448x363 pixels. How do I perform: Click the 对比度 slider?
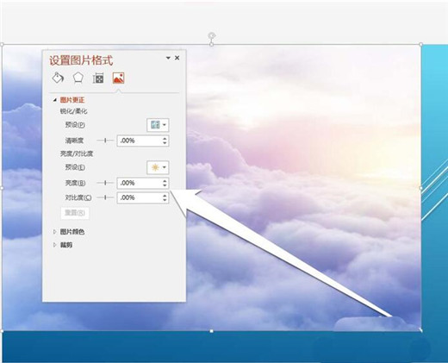click(x=105, y=197)
